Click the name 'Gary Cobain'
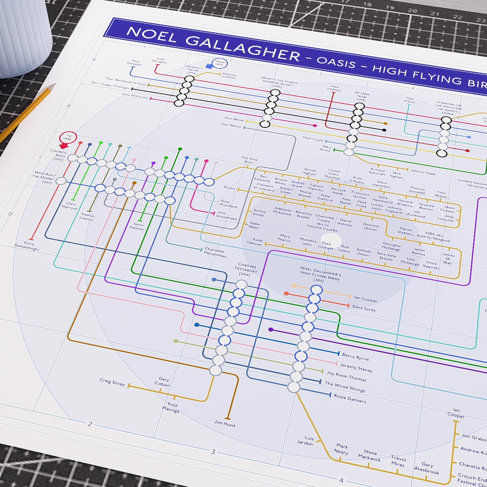Screen dimensions: 487x487 [x=162, y=381]
